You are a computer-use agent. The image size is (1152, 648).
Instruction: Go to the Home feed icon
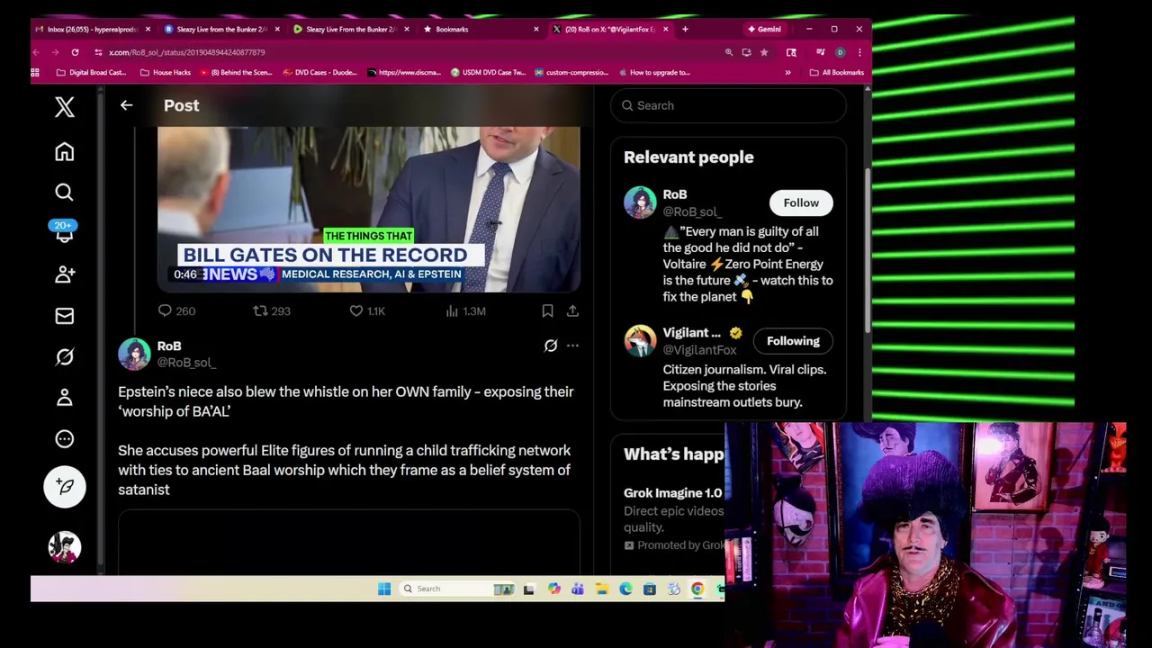coord(64,151)
